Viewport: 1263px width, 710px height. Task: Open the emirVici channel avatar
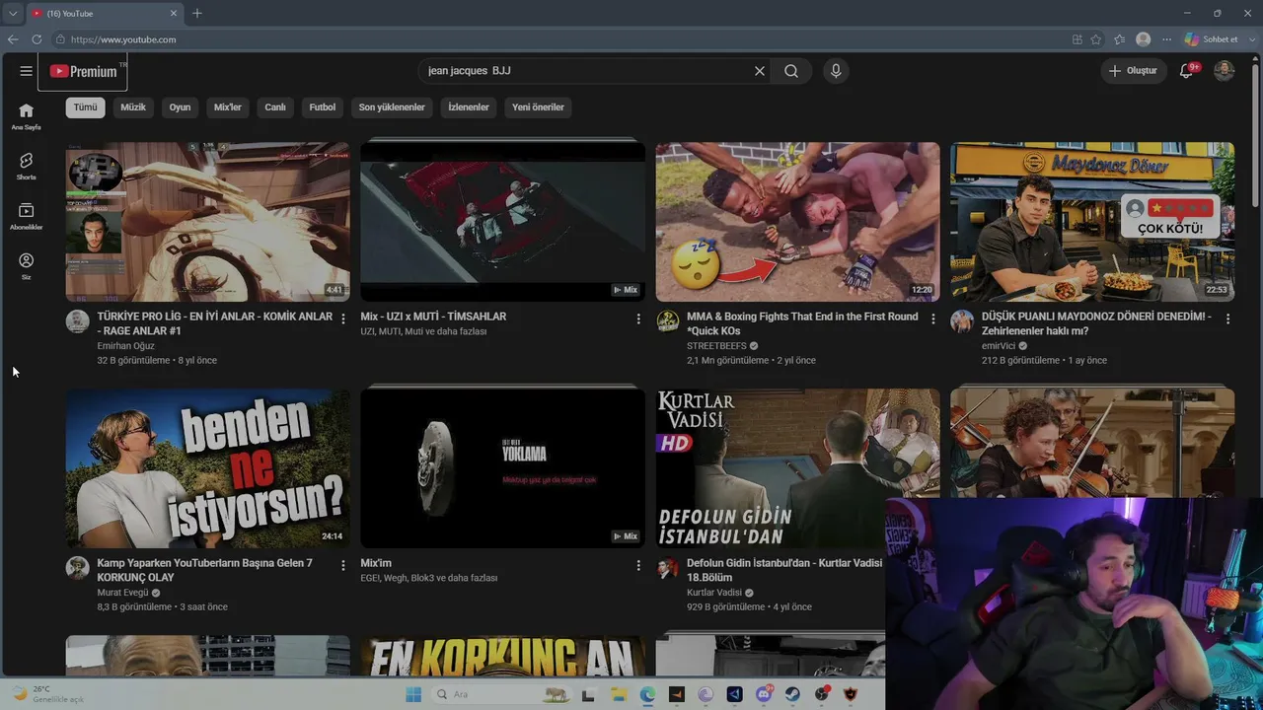tap(962, 321)
